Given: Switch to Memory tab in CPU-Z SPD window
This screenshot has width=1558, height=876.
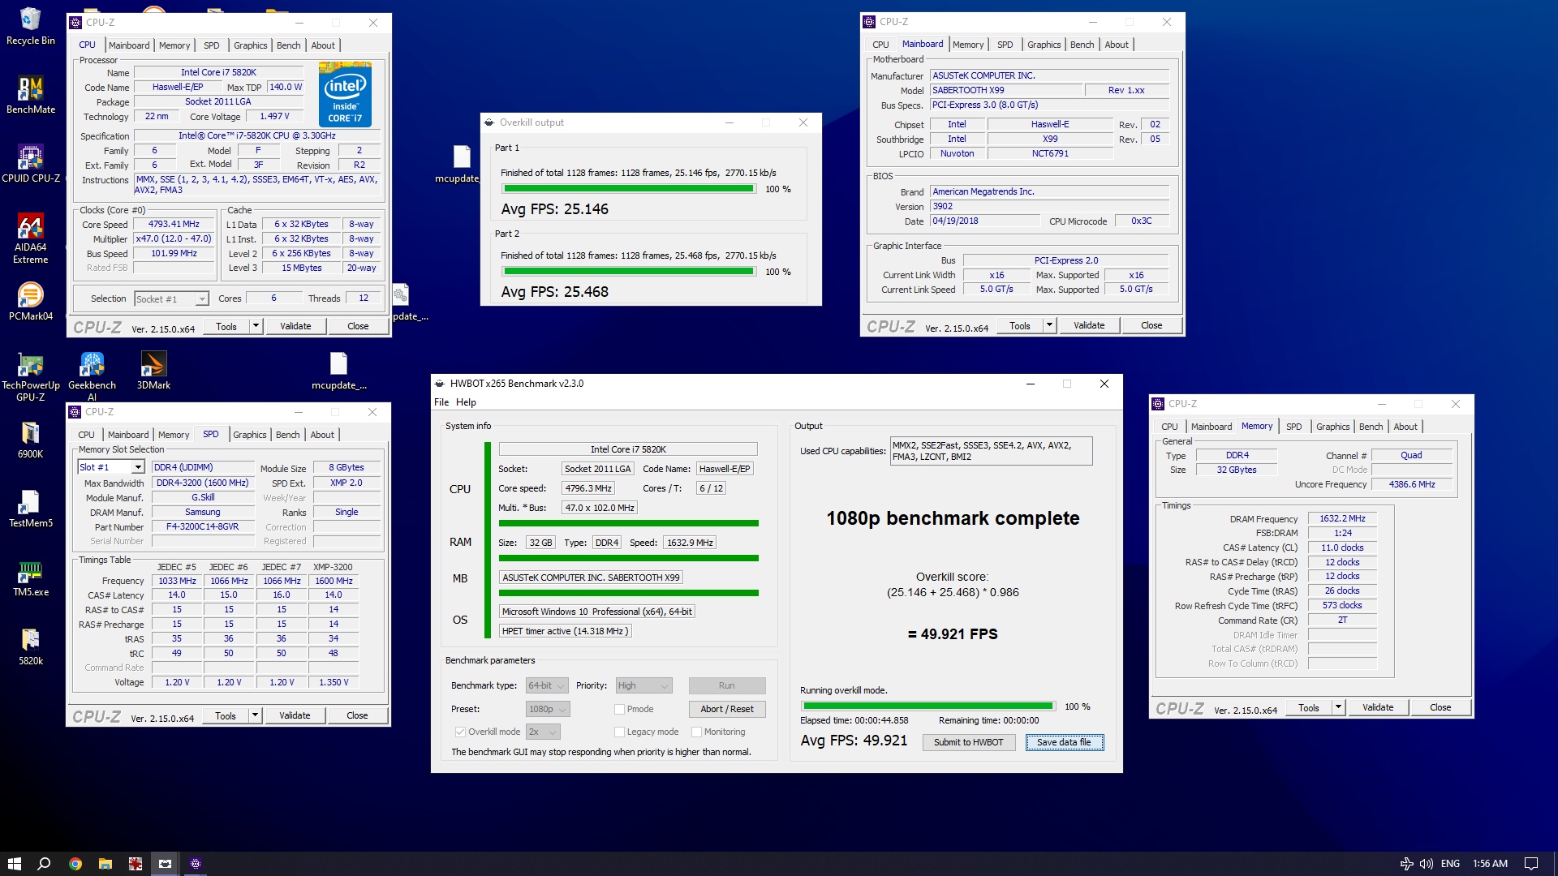Looking at the screenshot, I should tap(174, 435).
